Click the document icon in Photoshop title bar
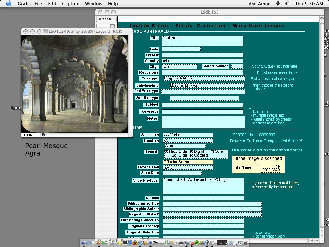 pyautogui.click(x=45, y=31)
